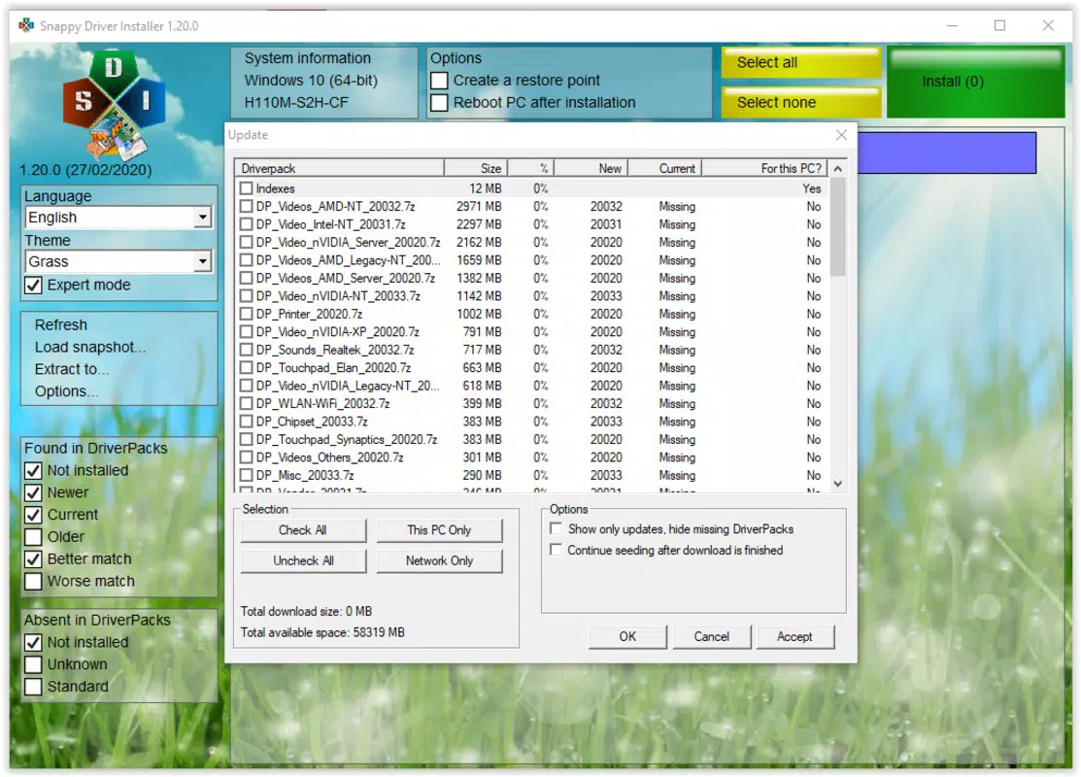1081x777 pixels.
Task: Check DP_Chipset_20033.7z checkbox
Action: tap(246, 422)
